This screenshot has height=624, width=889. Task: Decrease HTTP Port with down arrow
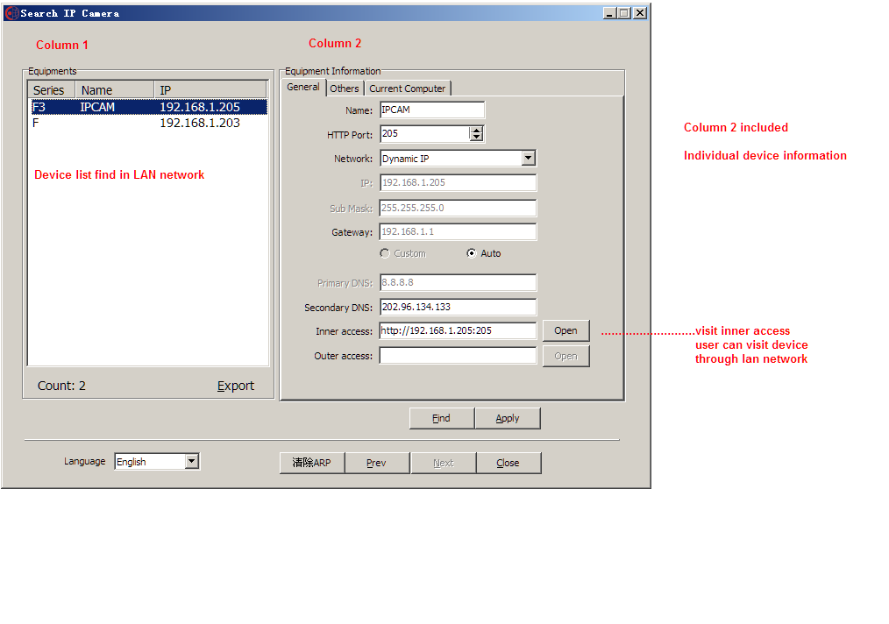click(476, 138)
